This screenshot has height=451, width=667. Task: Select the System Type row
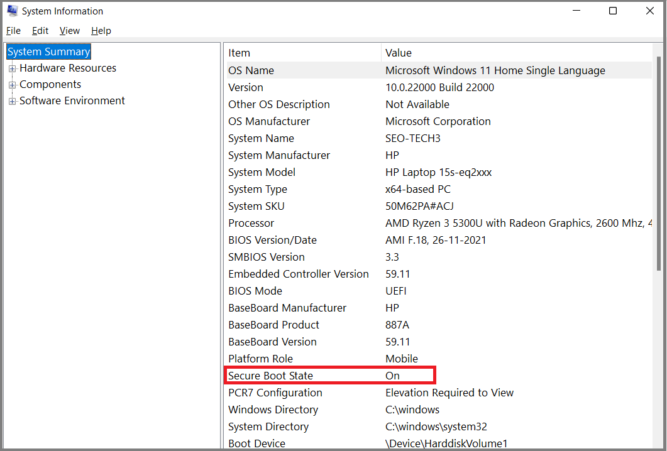point(438,189)
